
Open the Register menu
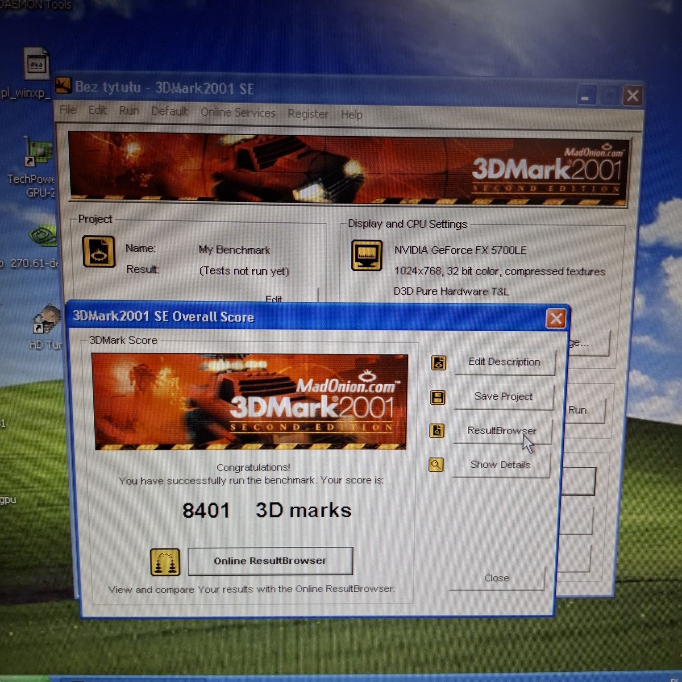pyautogui.click(x=308, y=114)
